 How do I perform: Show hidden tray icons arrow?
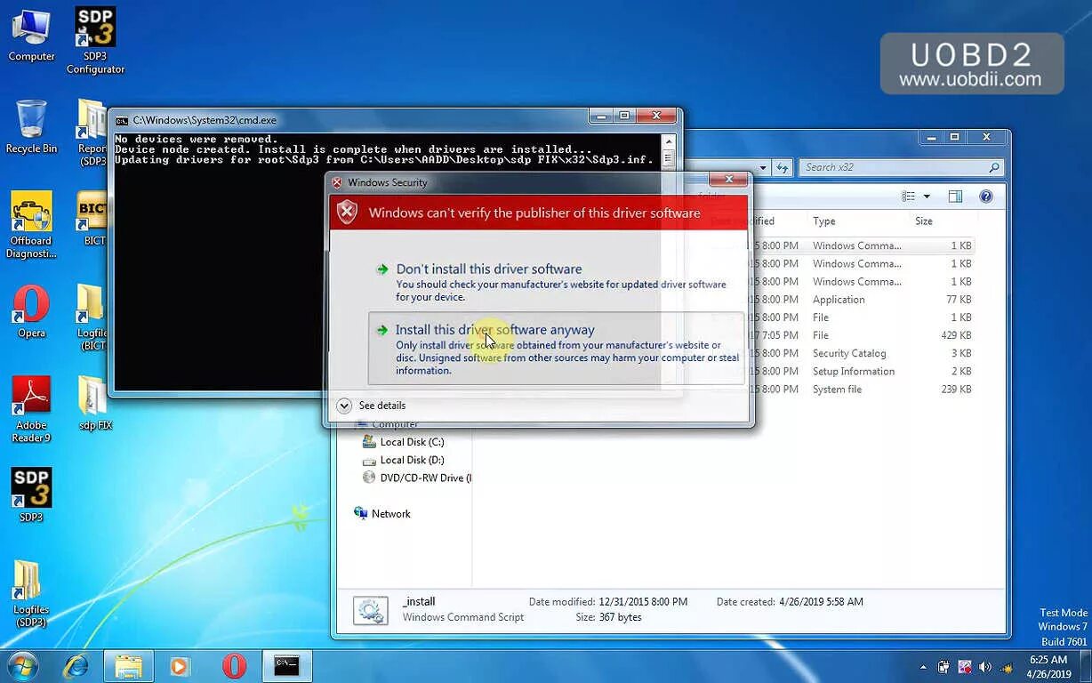pos(923,667)
